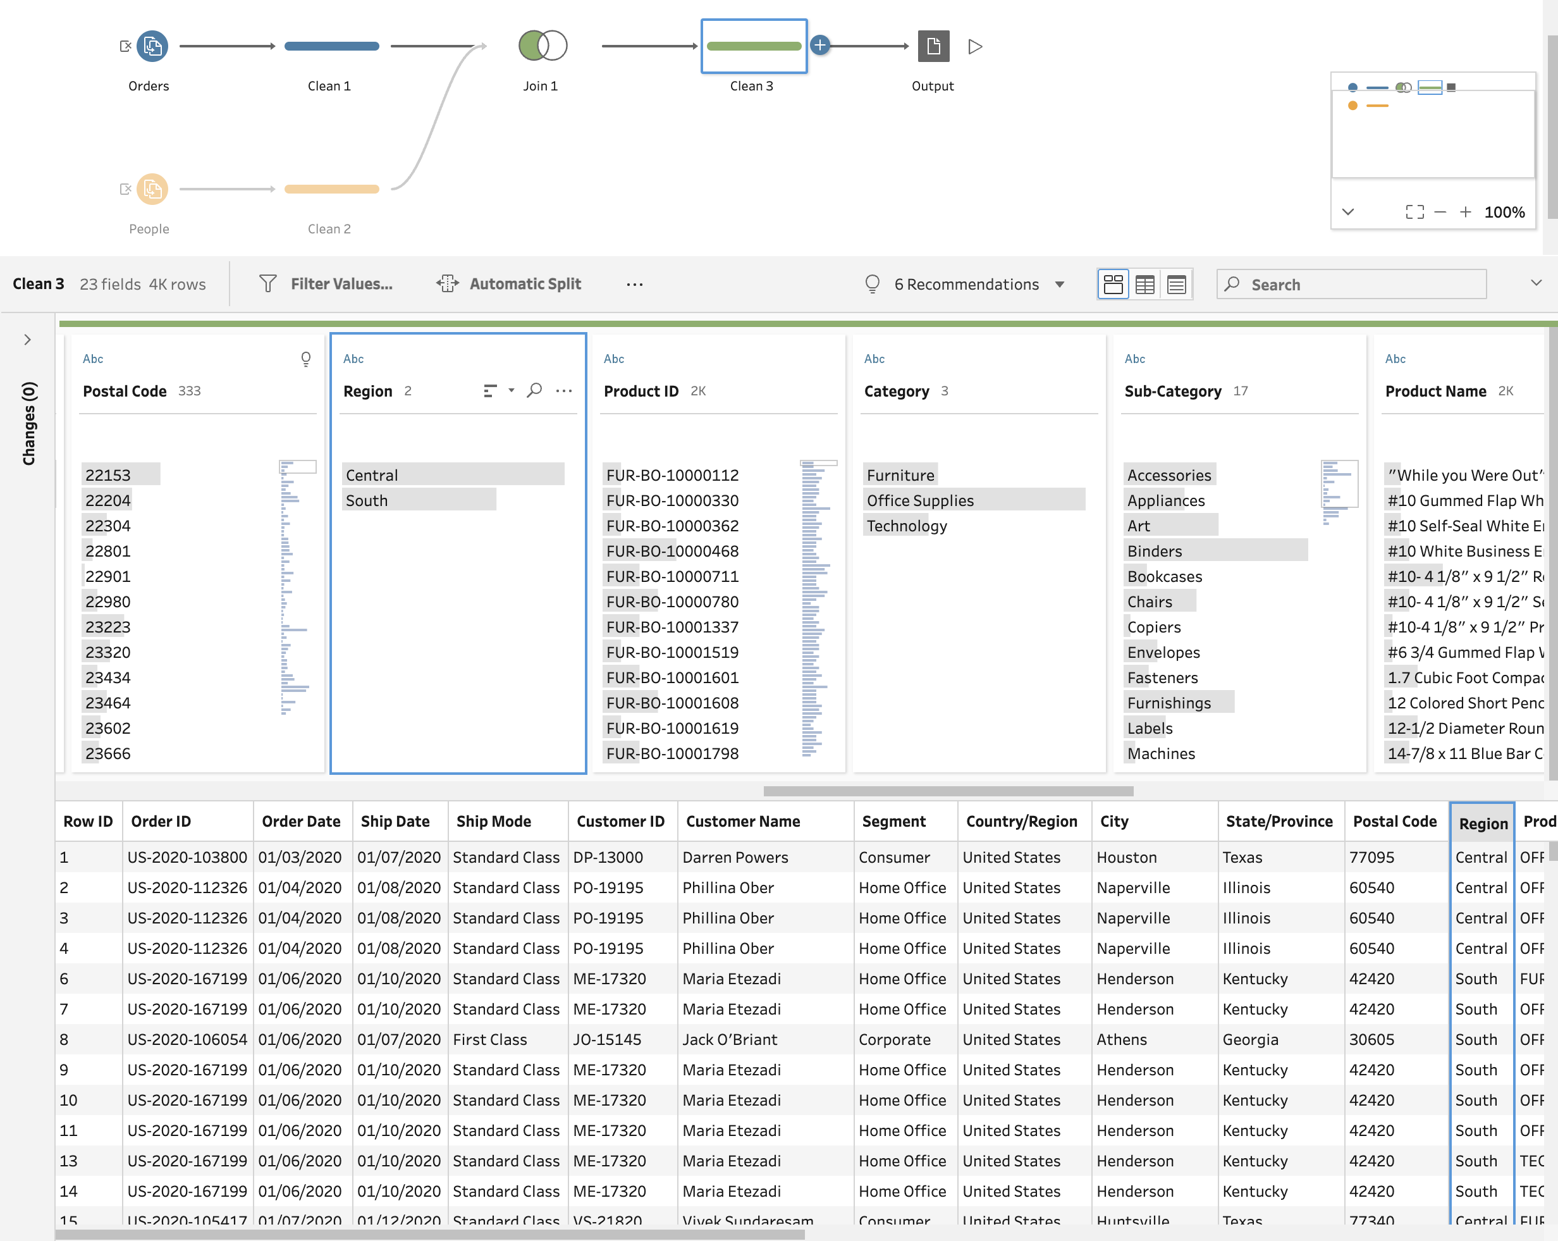Collapse the toolbar with the right chevron
Image resolution: width=1558 pixels, height=1241 pixels.
coord(1536,283)
